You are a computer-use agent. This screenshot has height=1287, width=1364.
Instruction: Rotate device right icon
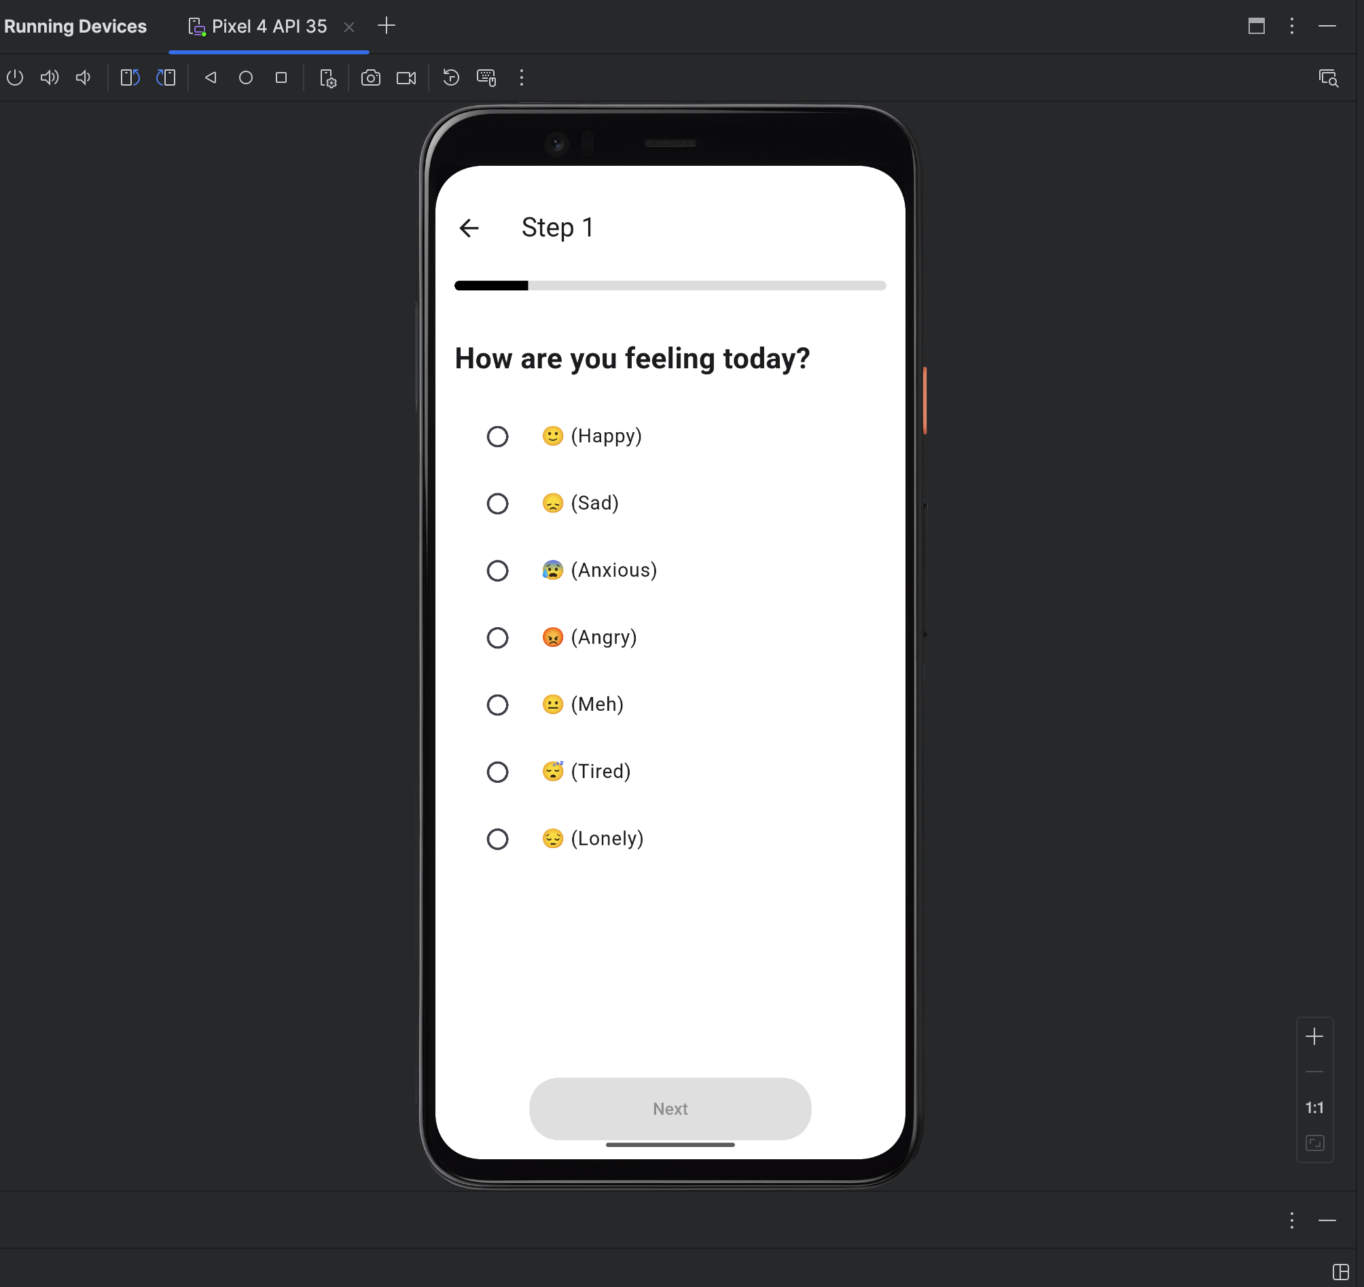point(166,77)
